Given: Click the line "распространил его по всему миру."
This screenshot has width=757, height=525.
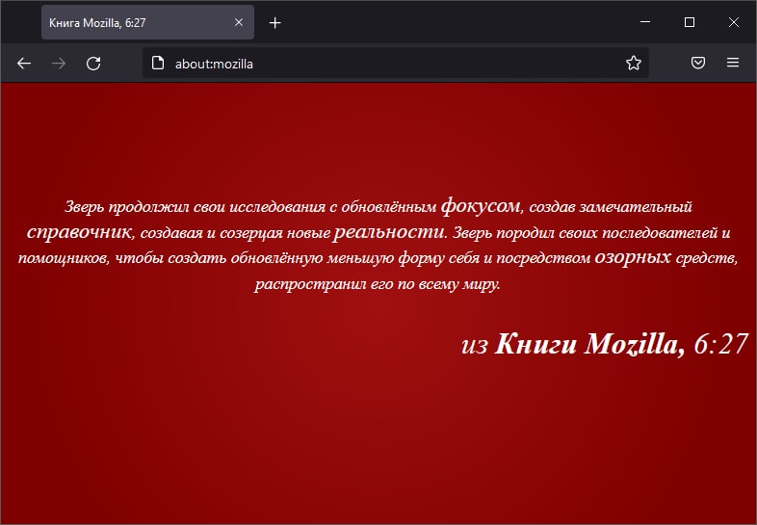Looking at the screenshot, I should [378, 284].
